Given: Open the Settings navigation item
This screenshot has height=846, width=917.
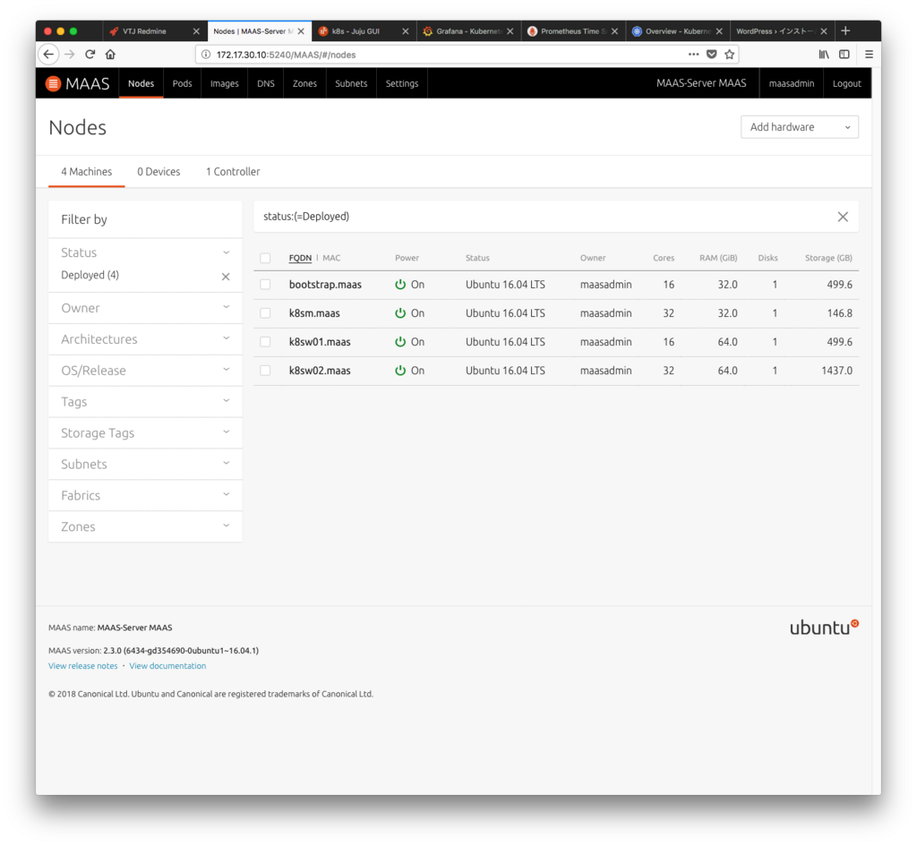Looking at the screenshot, I should (402, 83).
